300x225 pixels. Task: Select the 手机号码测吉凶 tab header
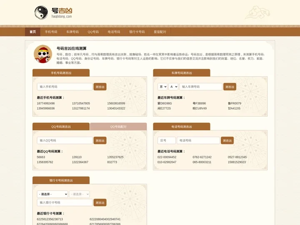61,73
